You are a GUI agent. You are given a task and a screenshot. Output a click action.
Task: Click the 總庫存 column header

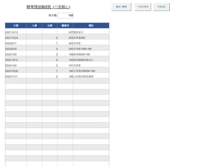click(x=65, y=25)
